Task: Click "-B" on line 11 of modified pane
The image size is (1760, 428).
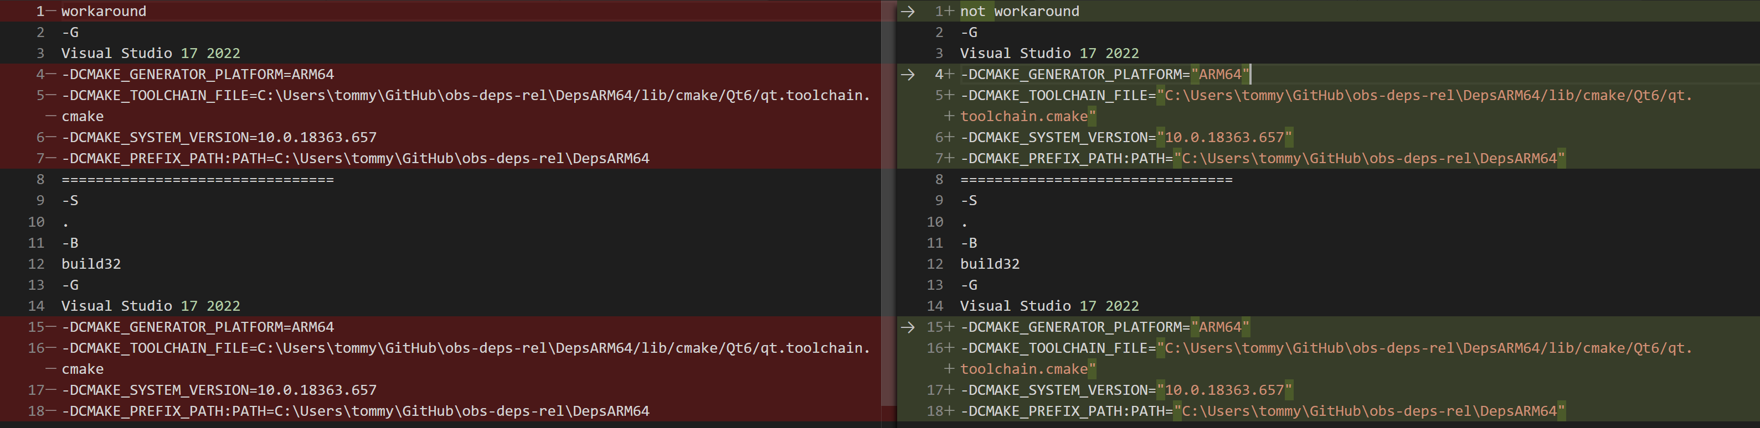Action: point(969,243)
